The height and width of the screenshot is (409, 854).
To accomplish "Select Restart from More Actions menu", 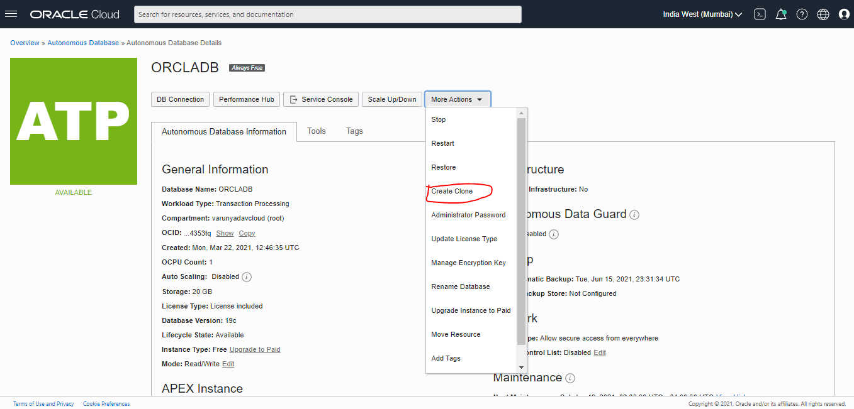I will (x=471, y=143).
